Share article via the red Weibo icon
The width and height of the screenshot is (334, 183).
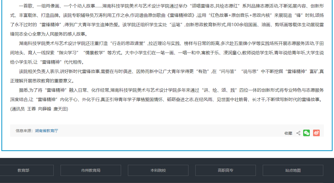point(316,133)
